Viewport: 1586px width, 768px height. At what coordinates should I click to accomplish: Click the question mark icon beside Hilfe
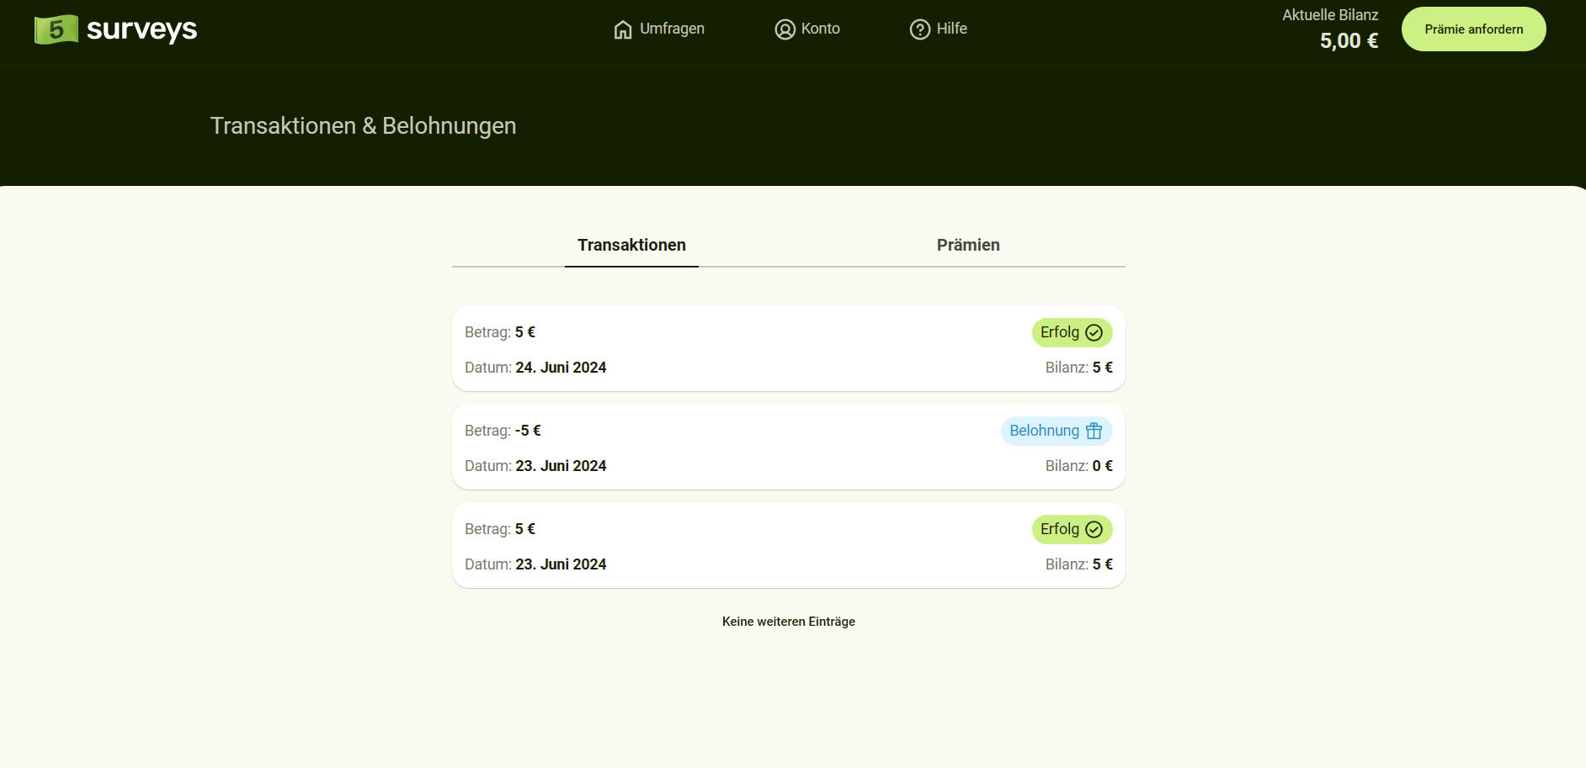pyautogui.click(x=920, y=29)
